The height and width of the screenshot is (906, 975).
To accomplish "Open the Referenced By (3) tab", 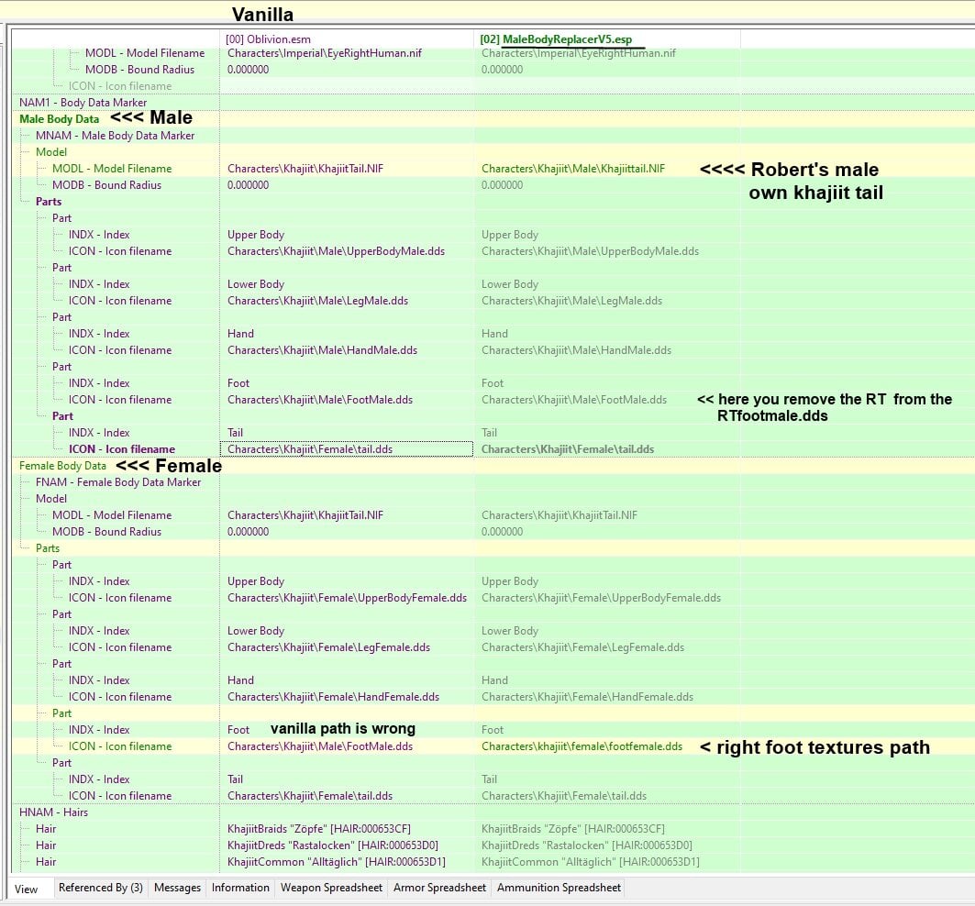I will coord(101,888).
